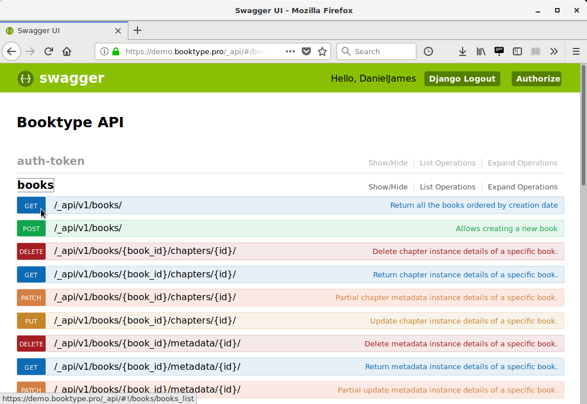Click the swagger logo icon
Viewport: 587px width, 404px height.
[x=26, y=79]
